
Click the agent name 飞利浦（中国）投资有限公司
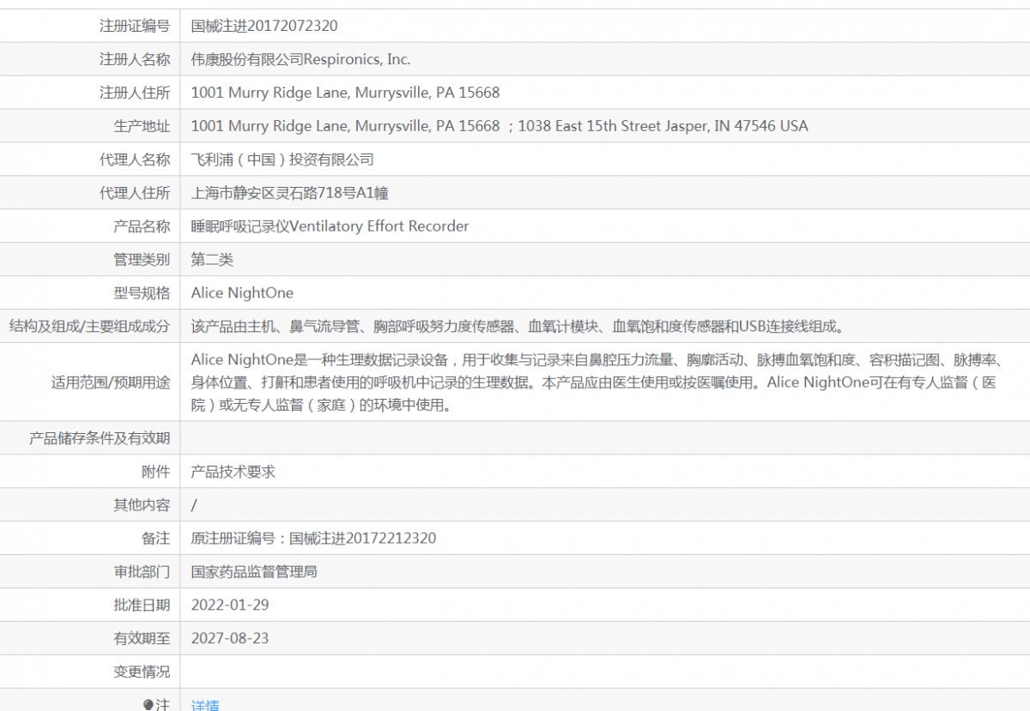pyautogui.click(x=282, y=160)
